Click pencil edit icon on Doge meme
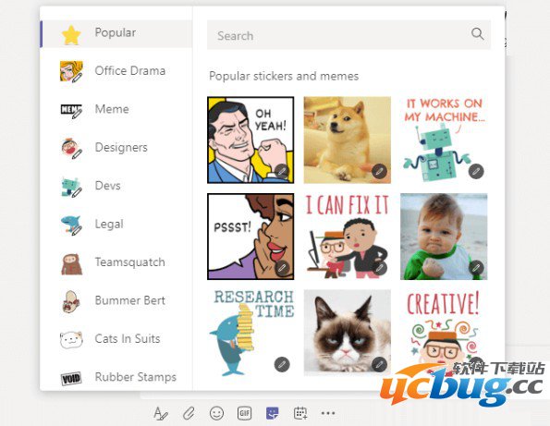The image size is (550, 426). coord(379,171)
